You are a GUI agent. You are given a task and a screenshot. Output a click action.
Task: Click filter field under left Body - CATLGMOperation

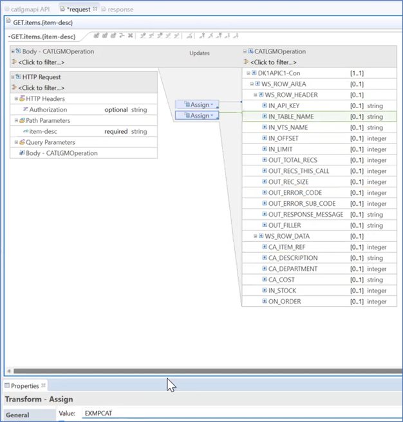pyautogui.click(x=41, y=62)
